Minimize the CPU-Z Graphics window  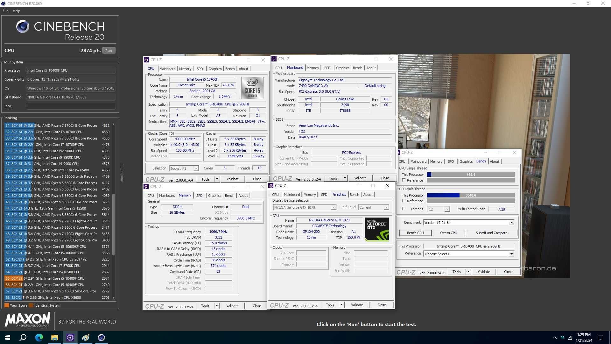(x=359, y=186)
